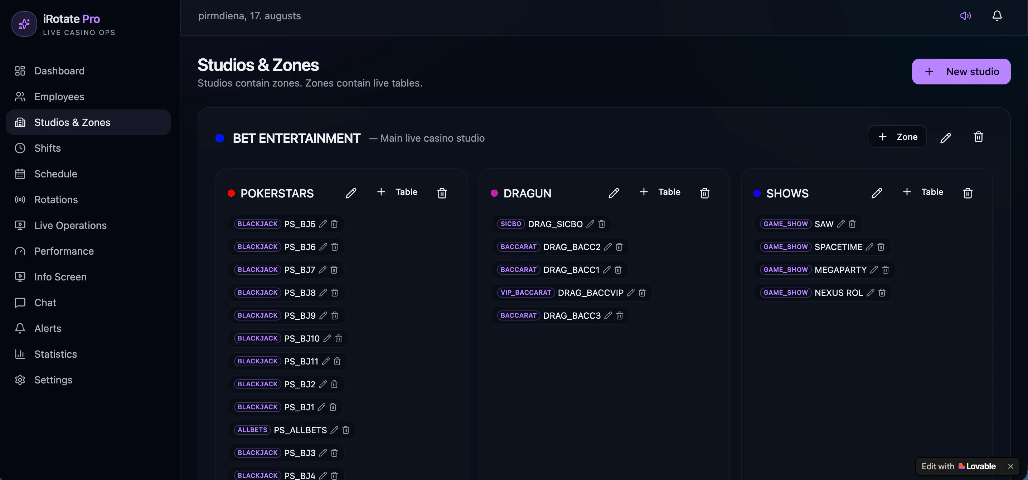Viewport: 1028px width, 480px height.
Task: Click the BET ENTERTAINMENT studio title
Action: click(296, 138)
